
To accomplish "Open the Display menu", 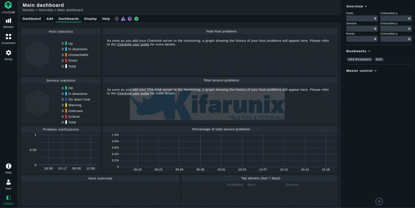I will tap(91, 19).
